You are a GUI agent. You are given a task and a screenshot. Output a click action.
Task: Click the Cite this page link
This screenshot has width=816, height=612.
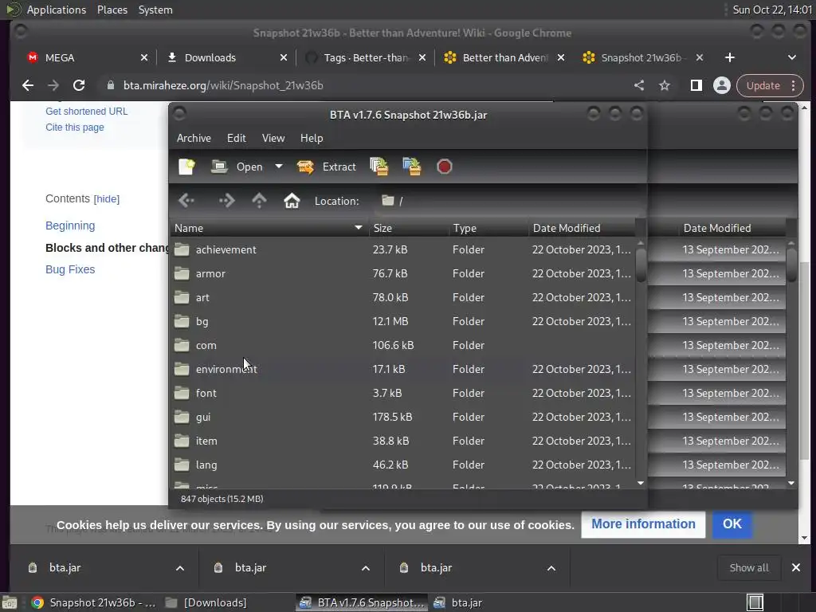pos(74,127)
